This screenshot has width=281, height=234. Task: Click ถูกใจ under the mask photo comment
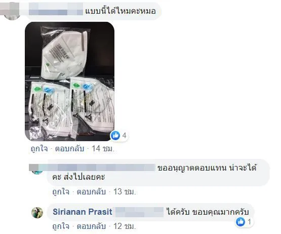(x=39, y=149)
